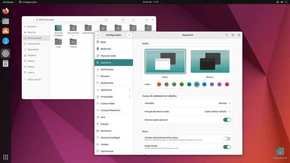Click the forward arrow in Files
This screenshot has width=290, height=163.
30,20
